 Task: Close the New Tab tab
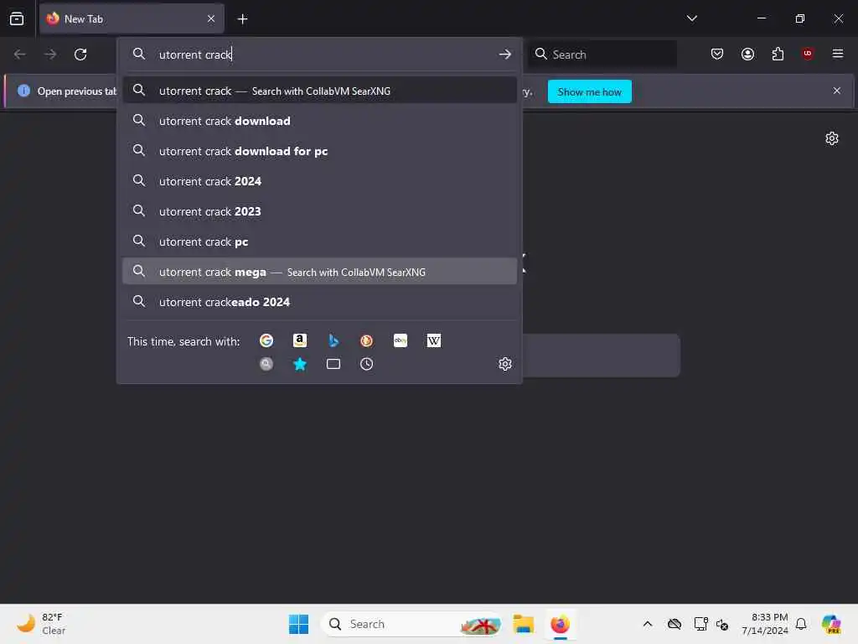(x=211, y=18)
